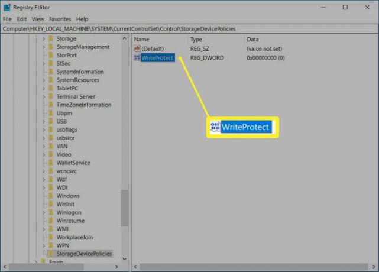Click the Windows folder icon

pos(51,196)
